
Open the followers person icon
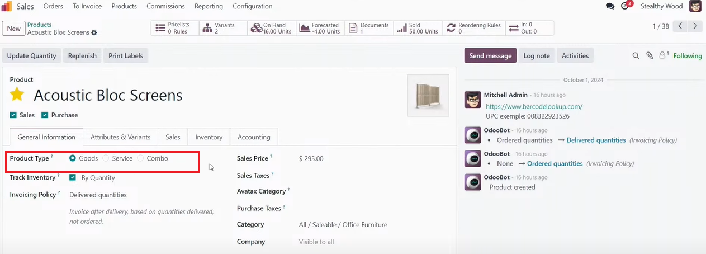pyautogui.click(x=664, y=55)
